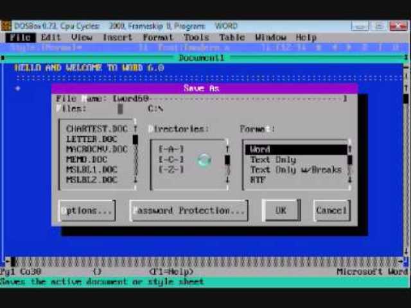Click document text HELLO AND WELCOME
The height and width of the screenshot is (308, 411).
58,68
